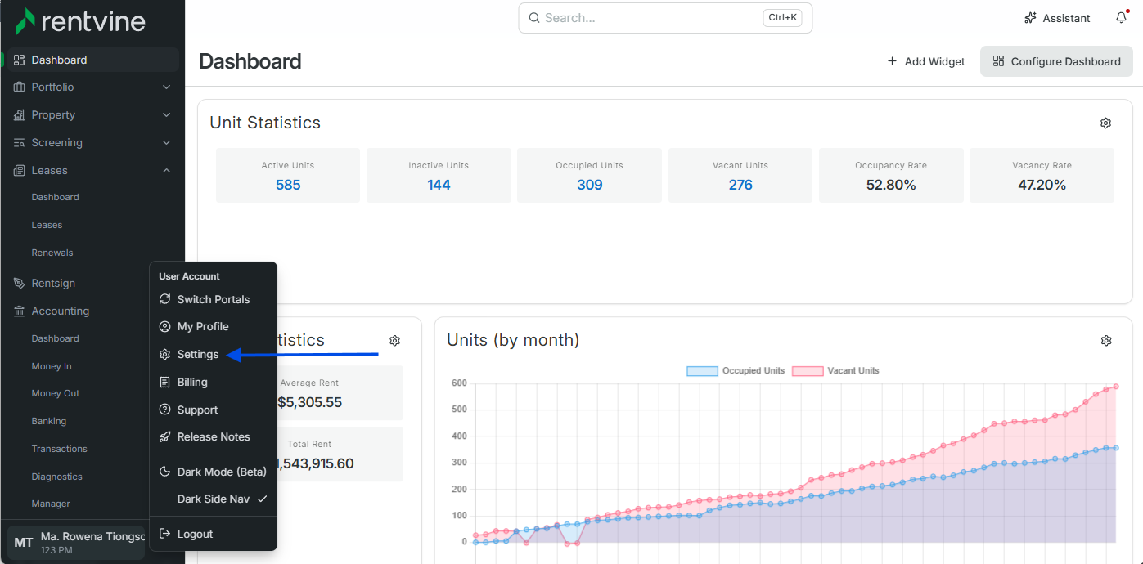Toggle Occupied Units legend in chart
This screenshot has width=1143, height=564.
(736, 371)
